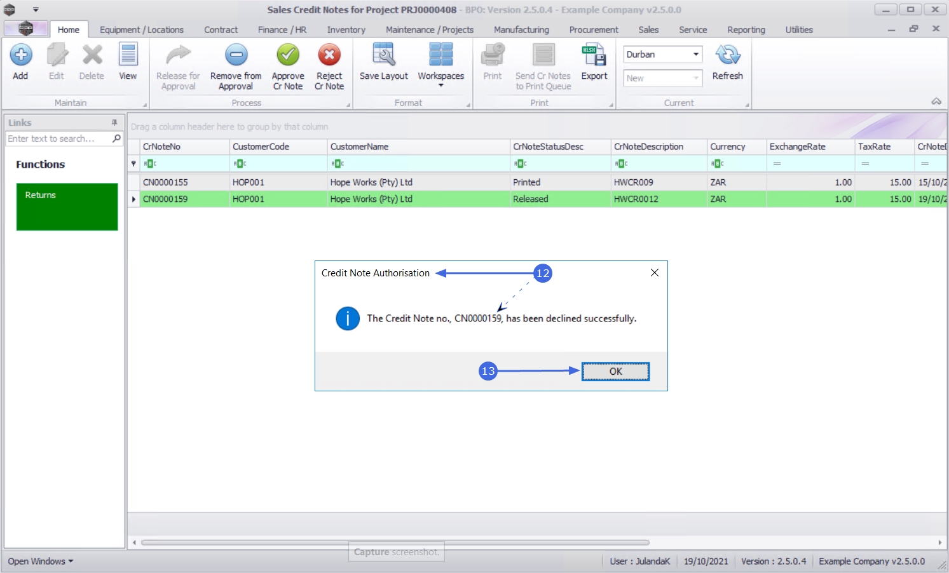Click Approve Cr Note green check

288,55
